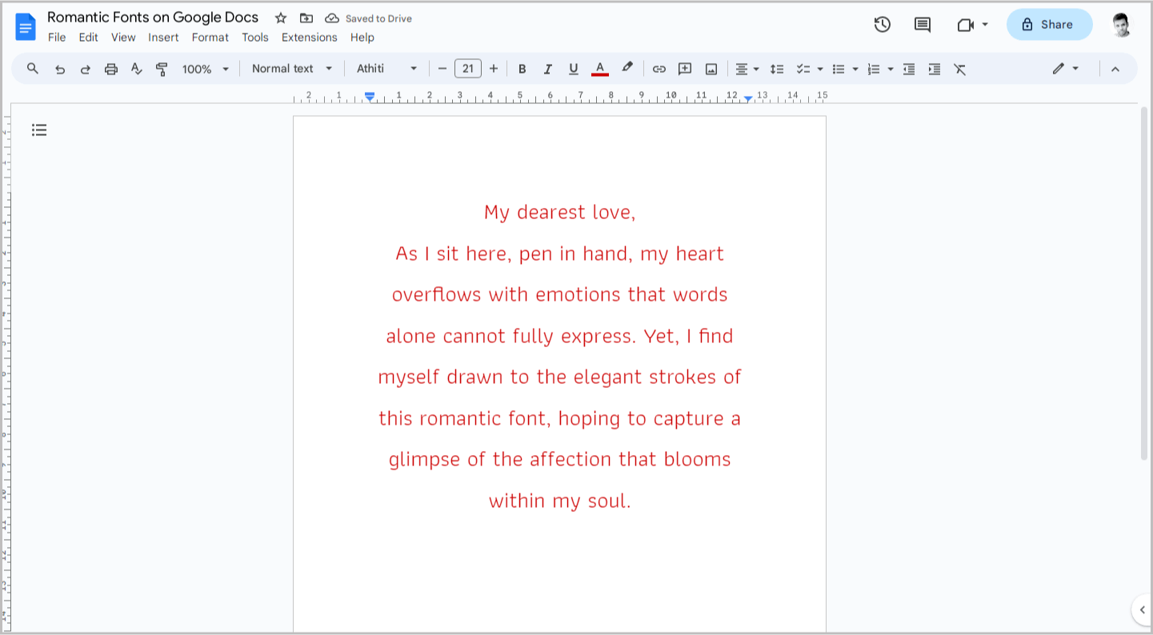
Task: Open the Athiti font dropdown
Action: (x=387, y=69)
